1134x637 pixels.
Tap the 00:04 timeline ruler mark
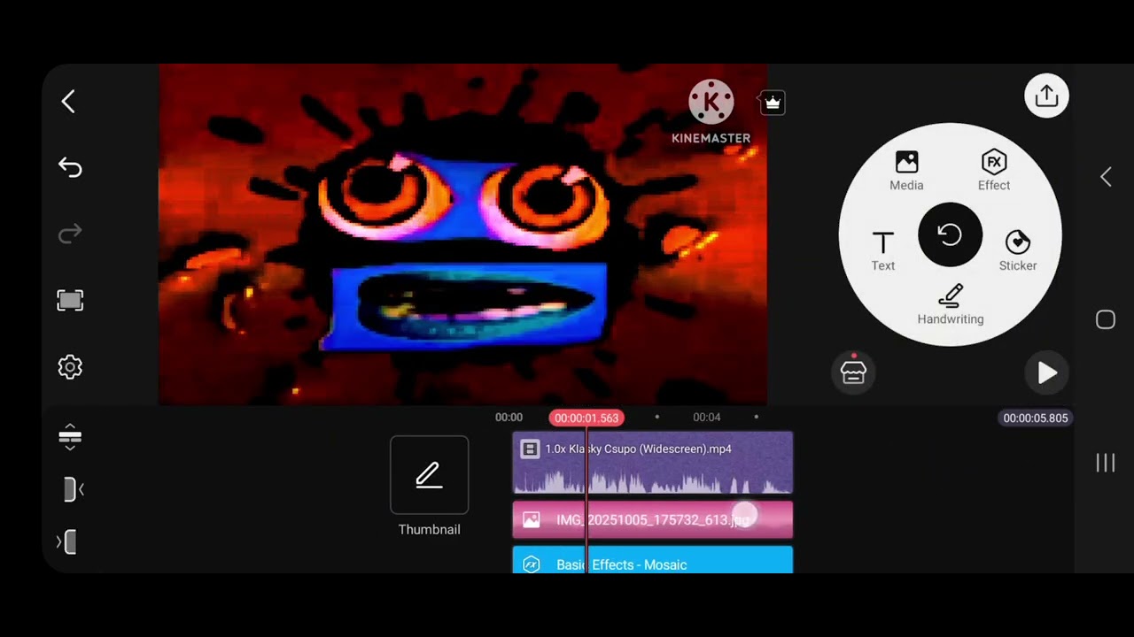(x=706, y=417)
